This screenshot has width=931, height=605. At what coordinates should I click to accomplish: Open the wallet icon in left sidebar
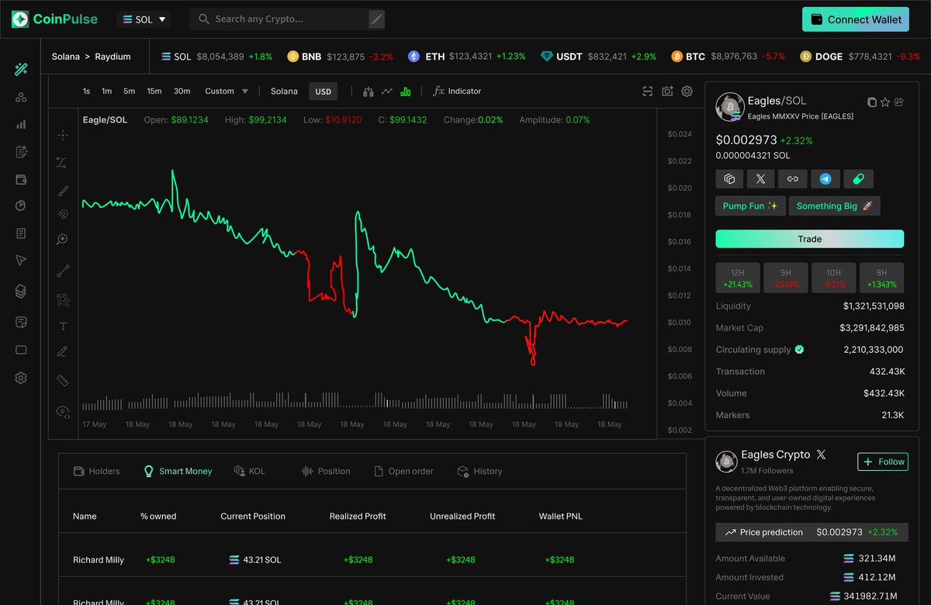point(21,179)
